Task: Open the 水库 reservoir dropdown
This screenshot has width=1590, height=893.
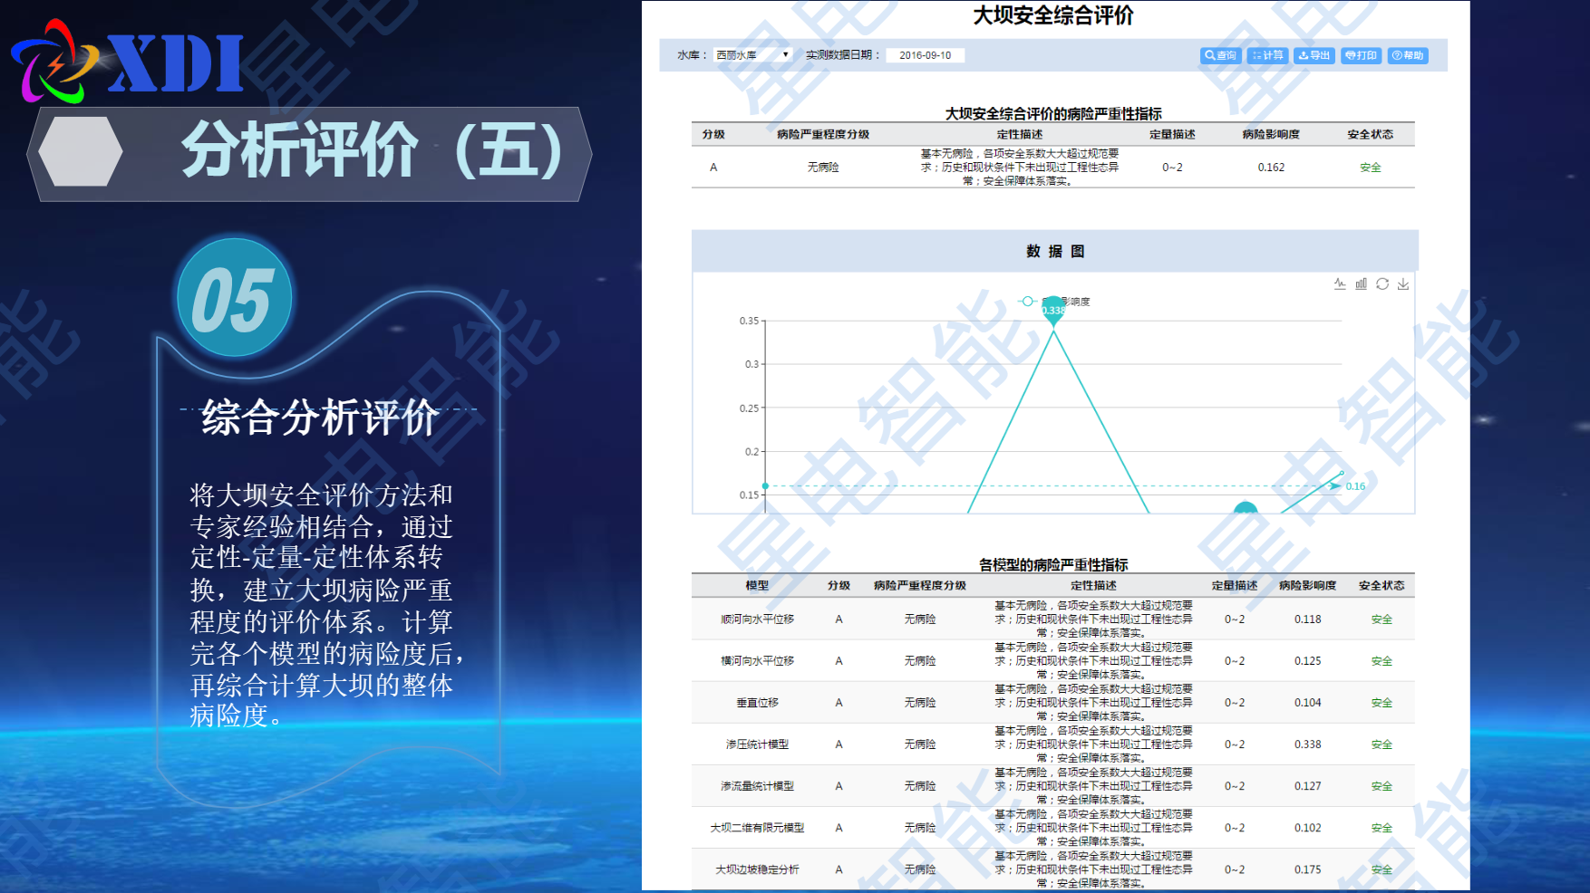Action: point(752,55)
